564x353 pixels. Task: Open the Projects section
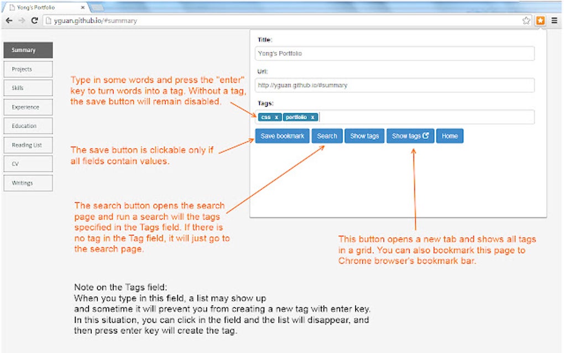click(28, 69)
